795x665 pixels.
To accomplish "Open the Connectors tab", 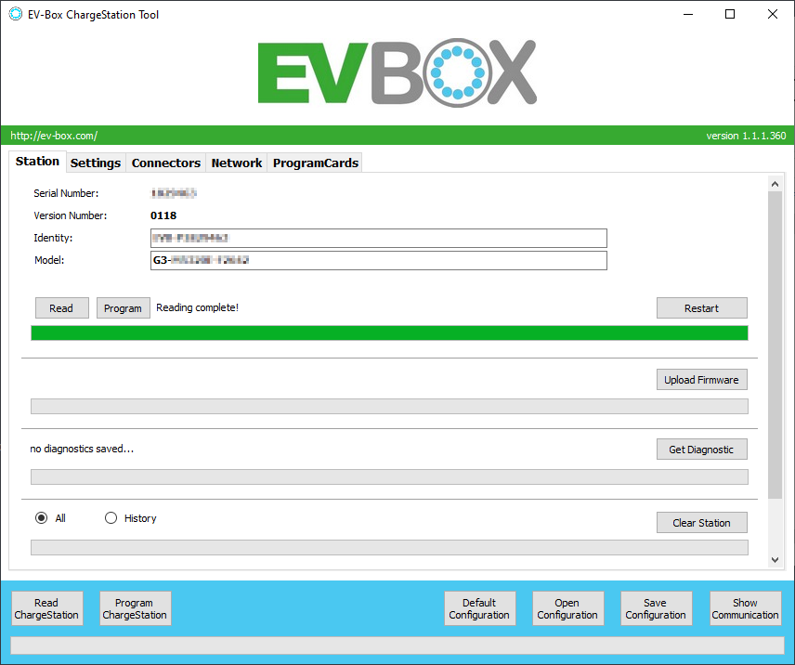I will (x=165, y=163).
